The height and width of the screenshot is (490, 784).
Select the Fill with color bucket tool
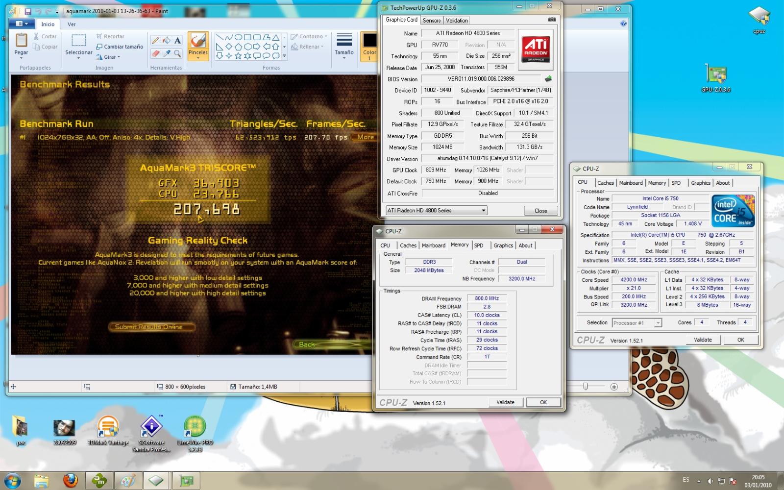pyautogui.click(x=167, y=41)
